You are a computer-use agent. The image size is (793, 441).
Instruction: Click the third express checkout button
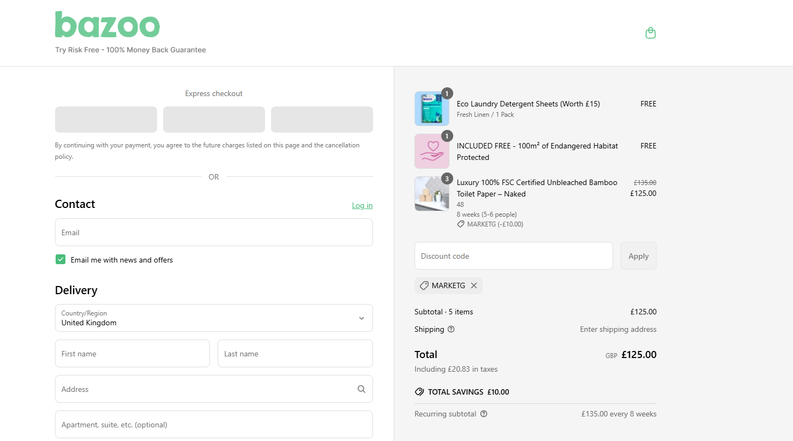pos(322,120)
